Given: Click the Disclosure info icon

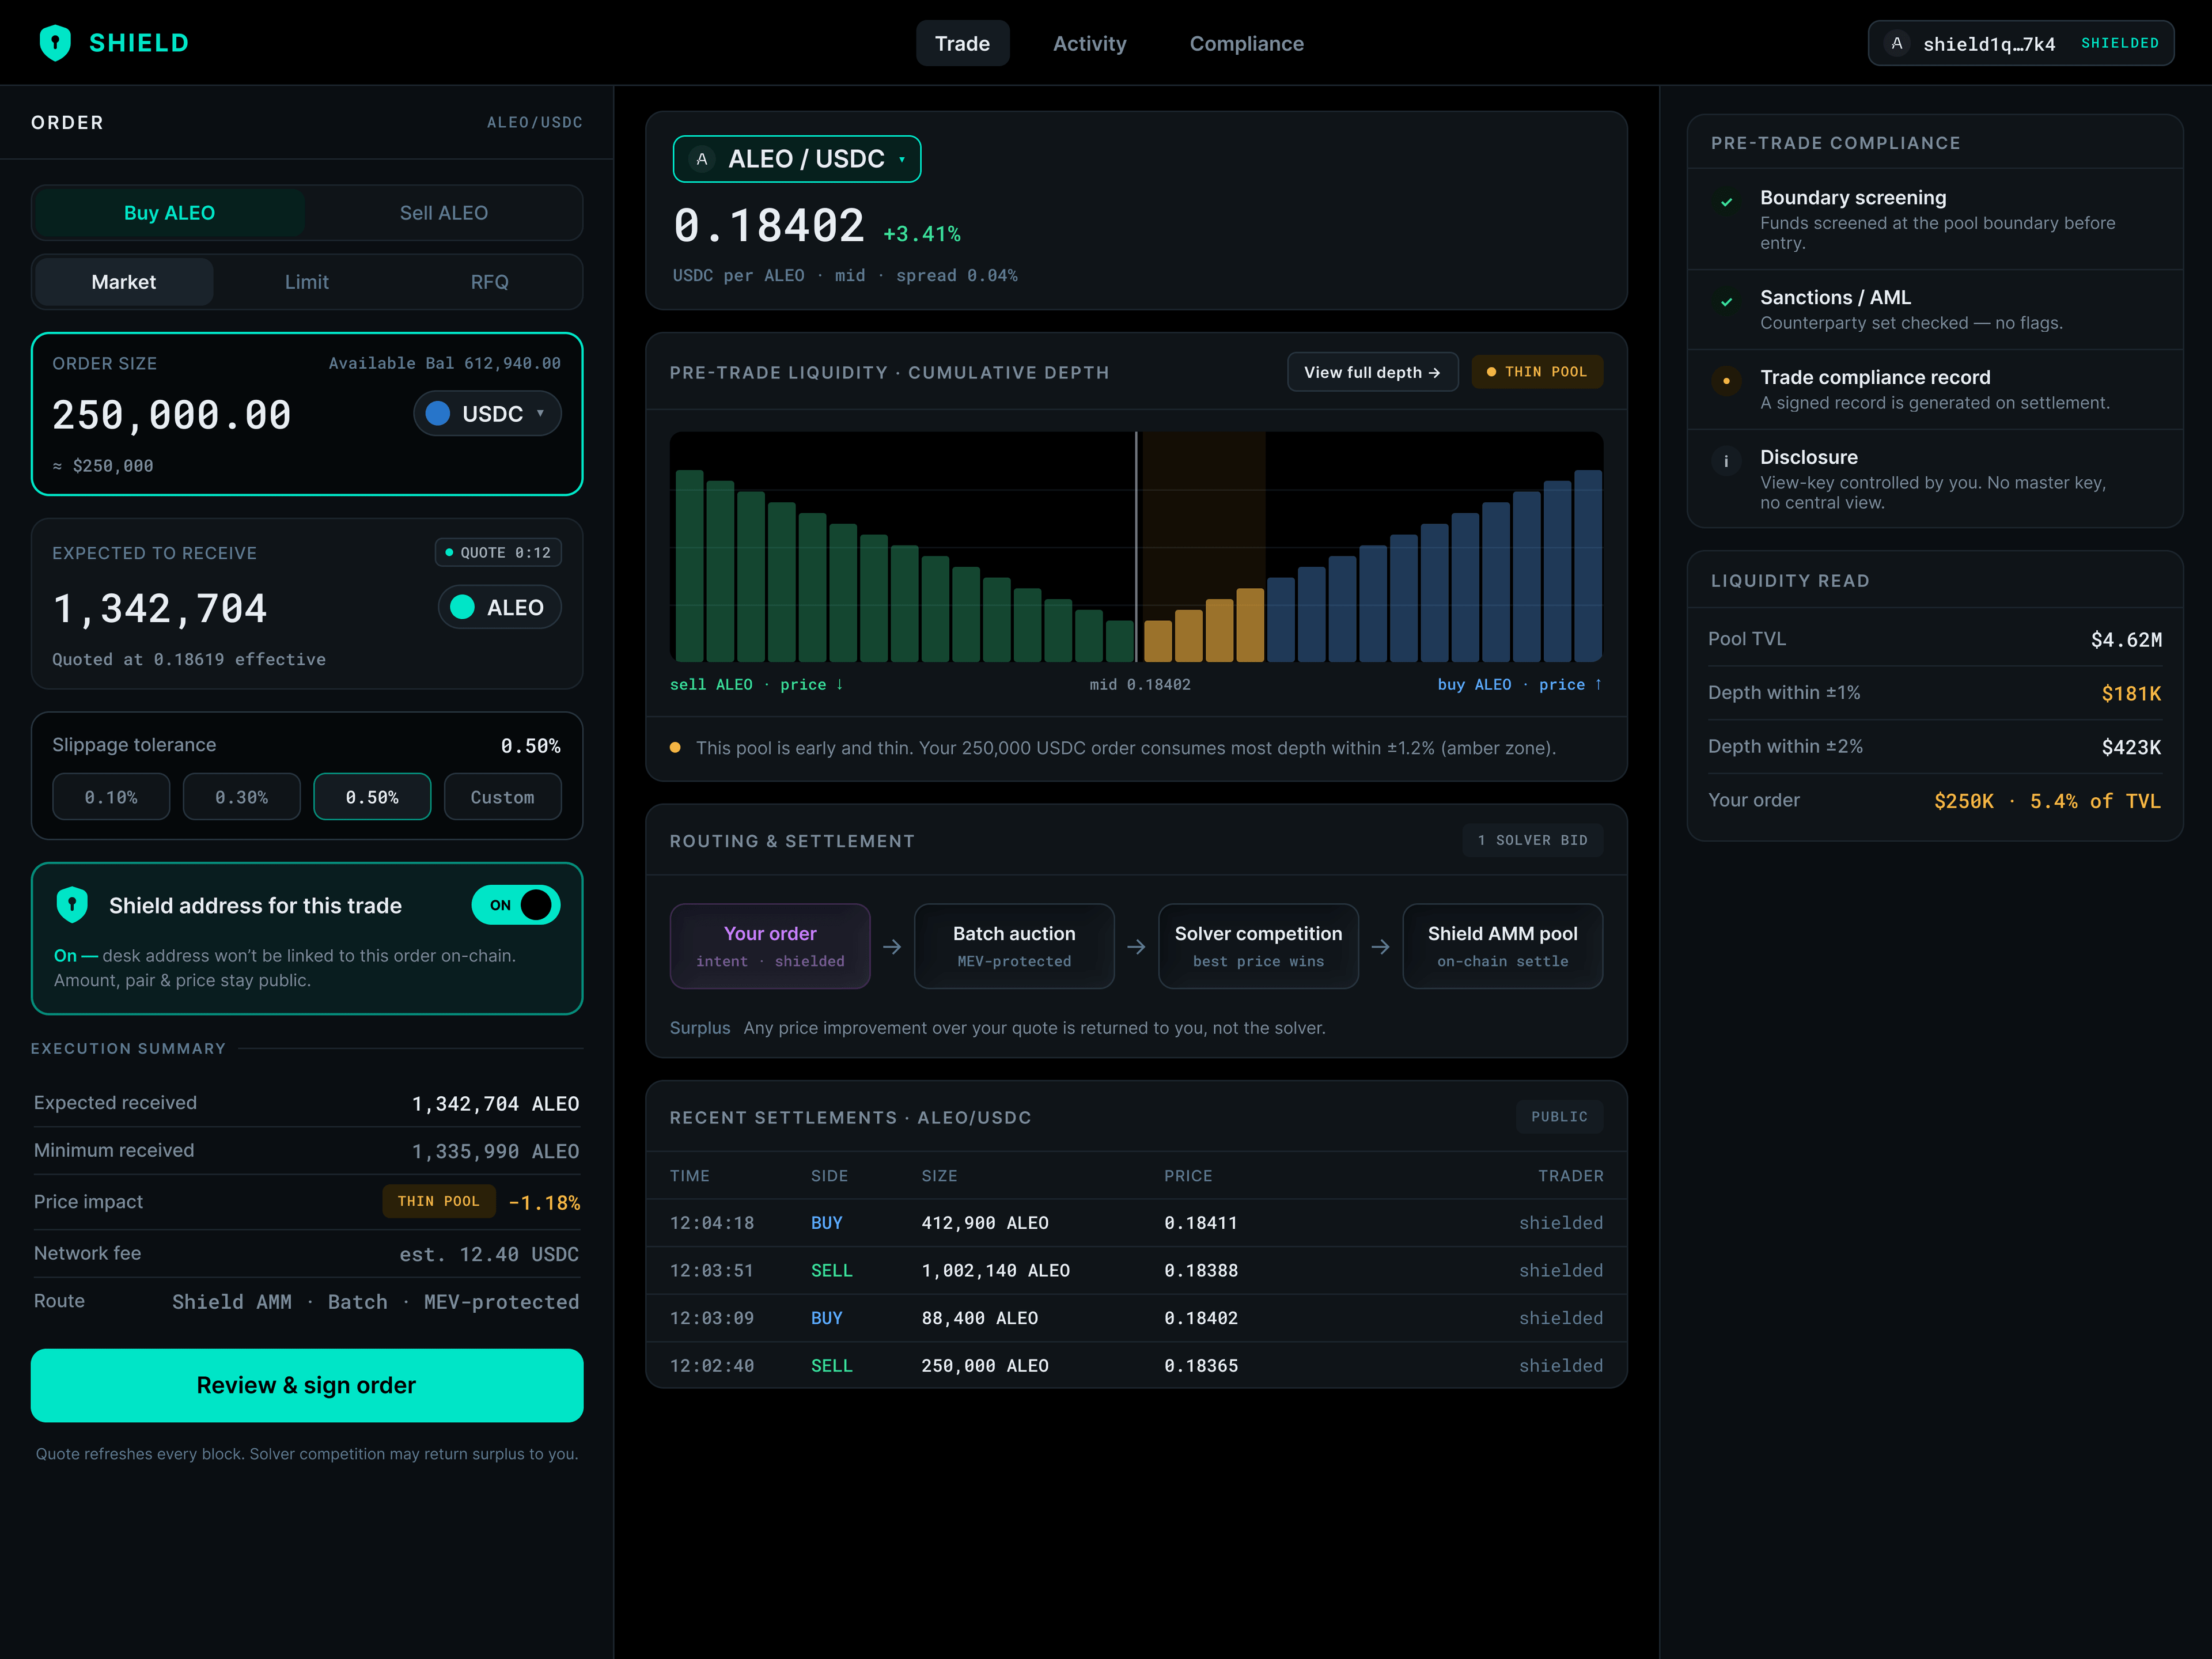Looking at the screenshot, I should (1726, 461).
